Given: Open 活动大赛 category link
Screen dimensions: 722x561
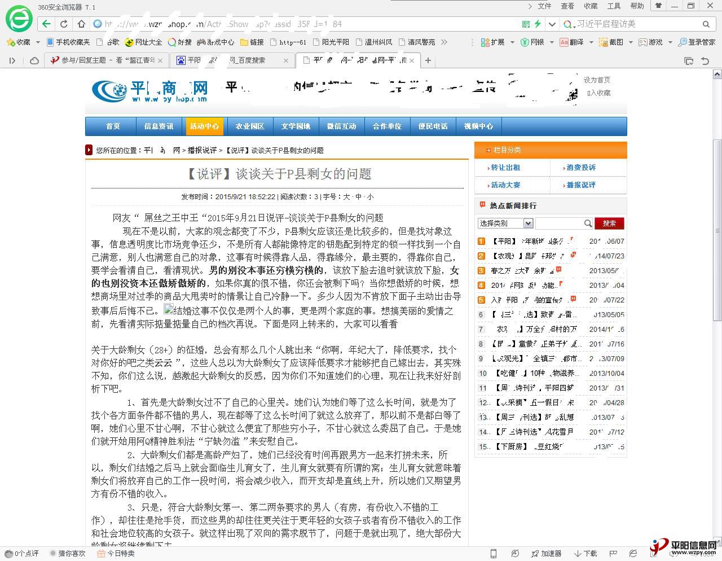Looking at the screenshot, I should [505, 185].
